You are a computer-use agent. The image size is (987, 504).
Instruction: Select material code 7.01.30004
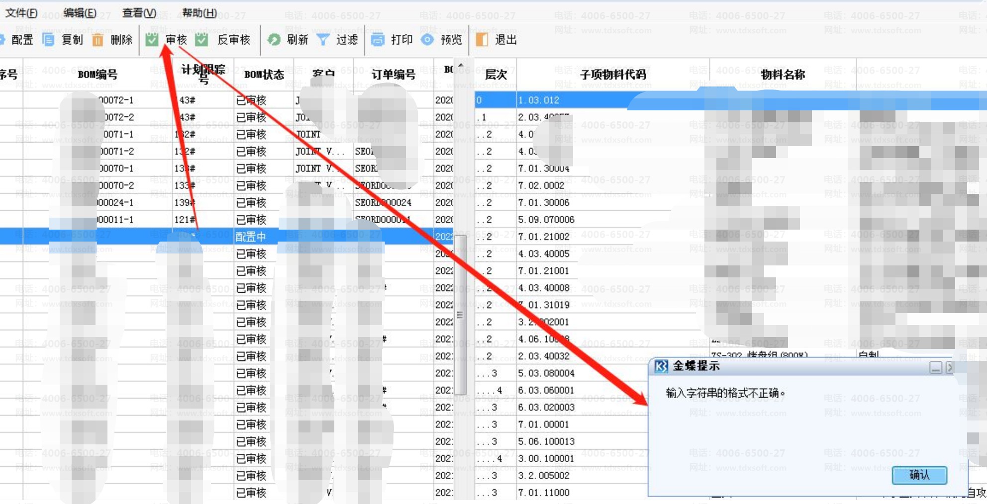pos(544,168)
